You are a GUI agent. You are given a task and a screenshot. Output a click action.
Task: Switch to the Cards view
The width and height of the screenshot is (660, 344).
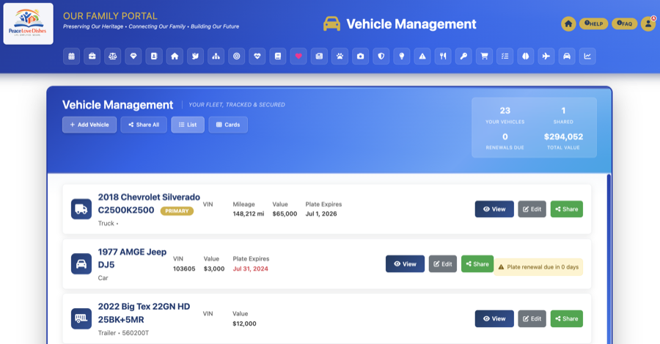pyautogui.click(x=228, y=125)
